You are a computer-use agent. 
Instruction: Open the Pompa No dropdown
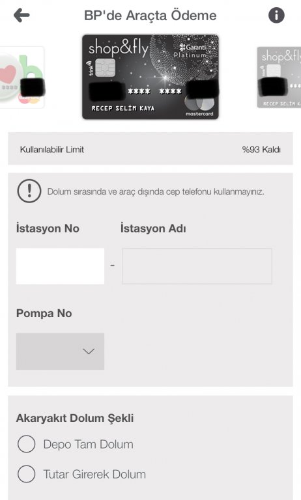(x=60, y=352)
